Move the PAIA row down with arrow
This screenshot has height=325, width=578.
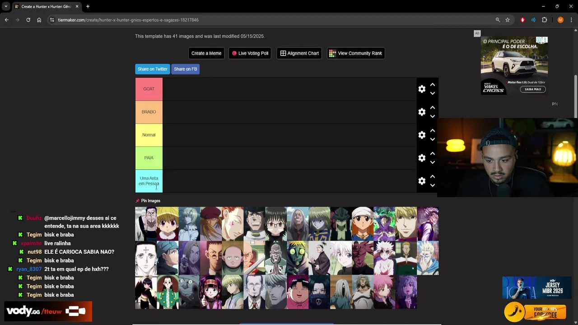tap(432, 162)
